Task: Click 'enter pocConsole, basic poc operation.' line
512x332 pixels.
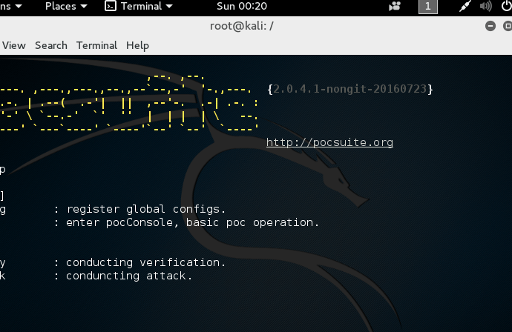Action: point(192,222)
